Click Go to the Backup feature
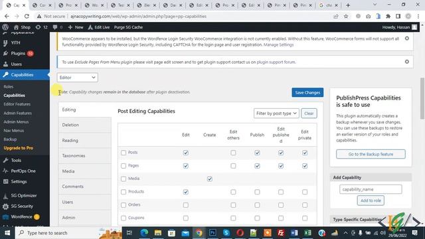 click(x=371, y=154)
